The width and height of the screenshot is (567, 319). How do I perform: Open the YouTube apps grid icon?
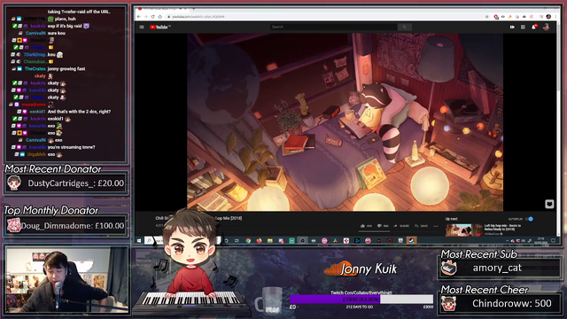pos(523,27)
